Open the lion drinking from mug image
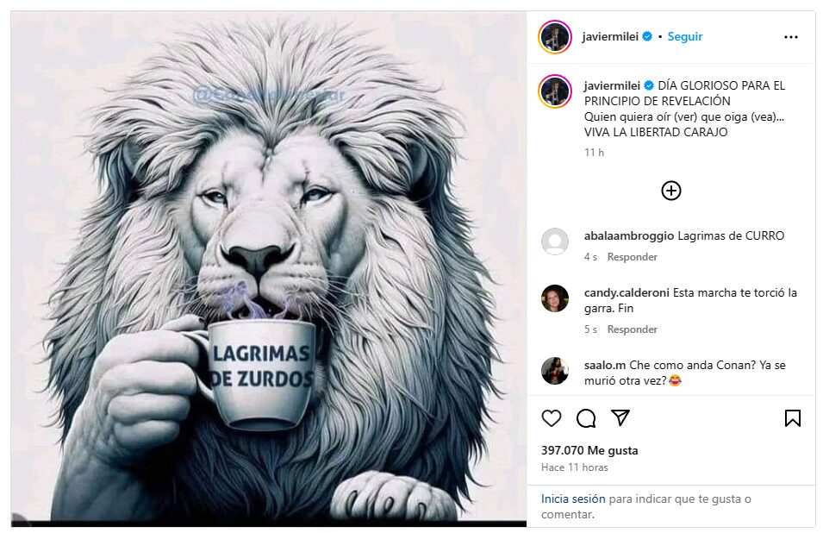 pos(268,269)
